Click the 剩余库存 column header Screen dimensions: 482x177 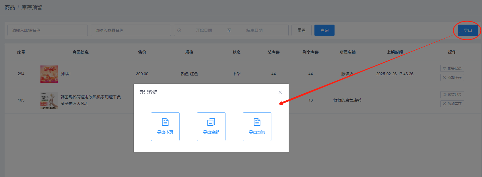pyautogui.click(x=310, y=52)
